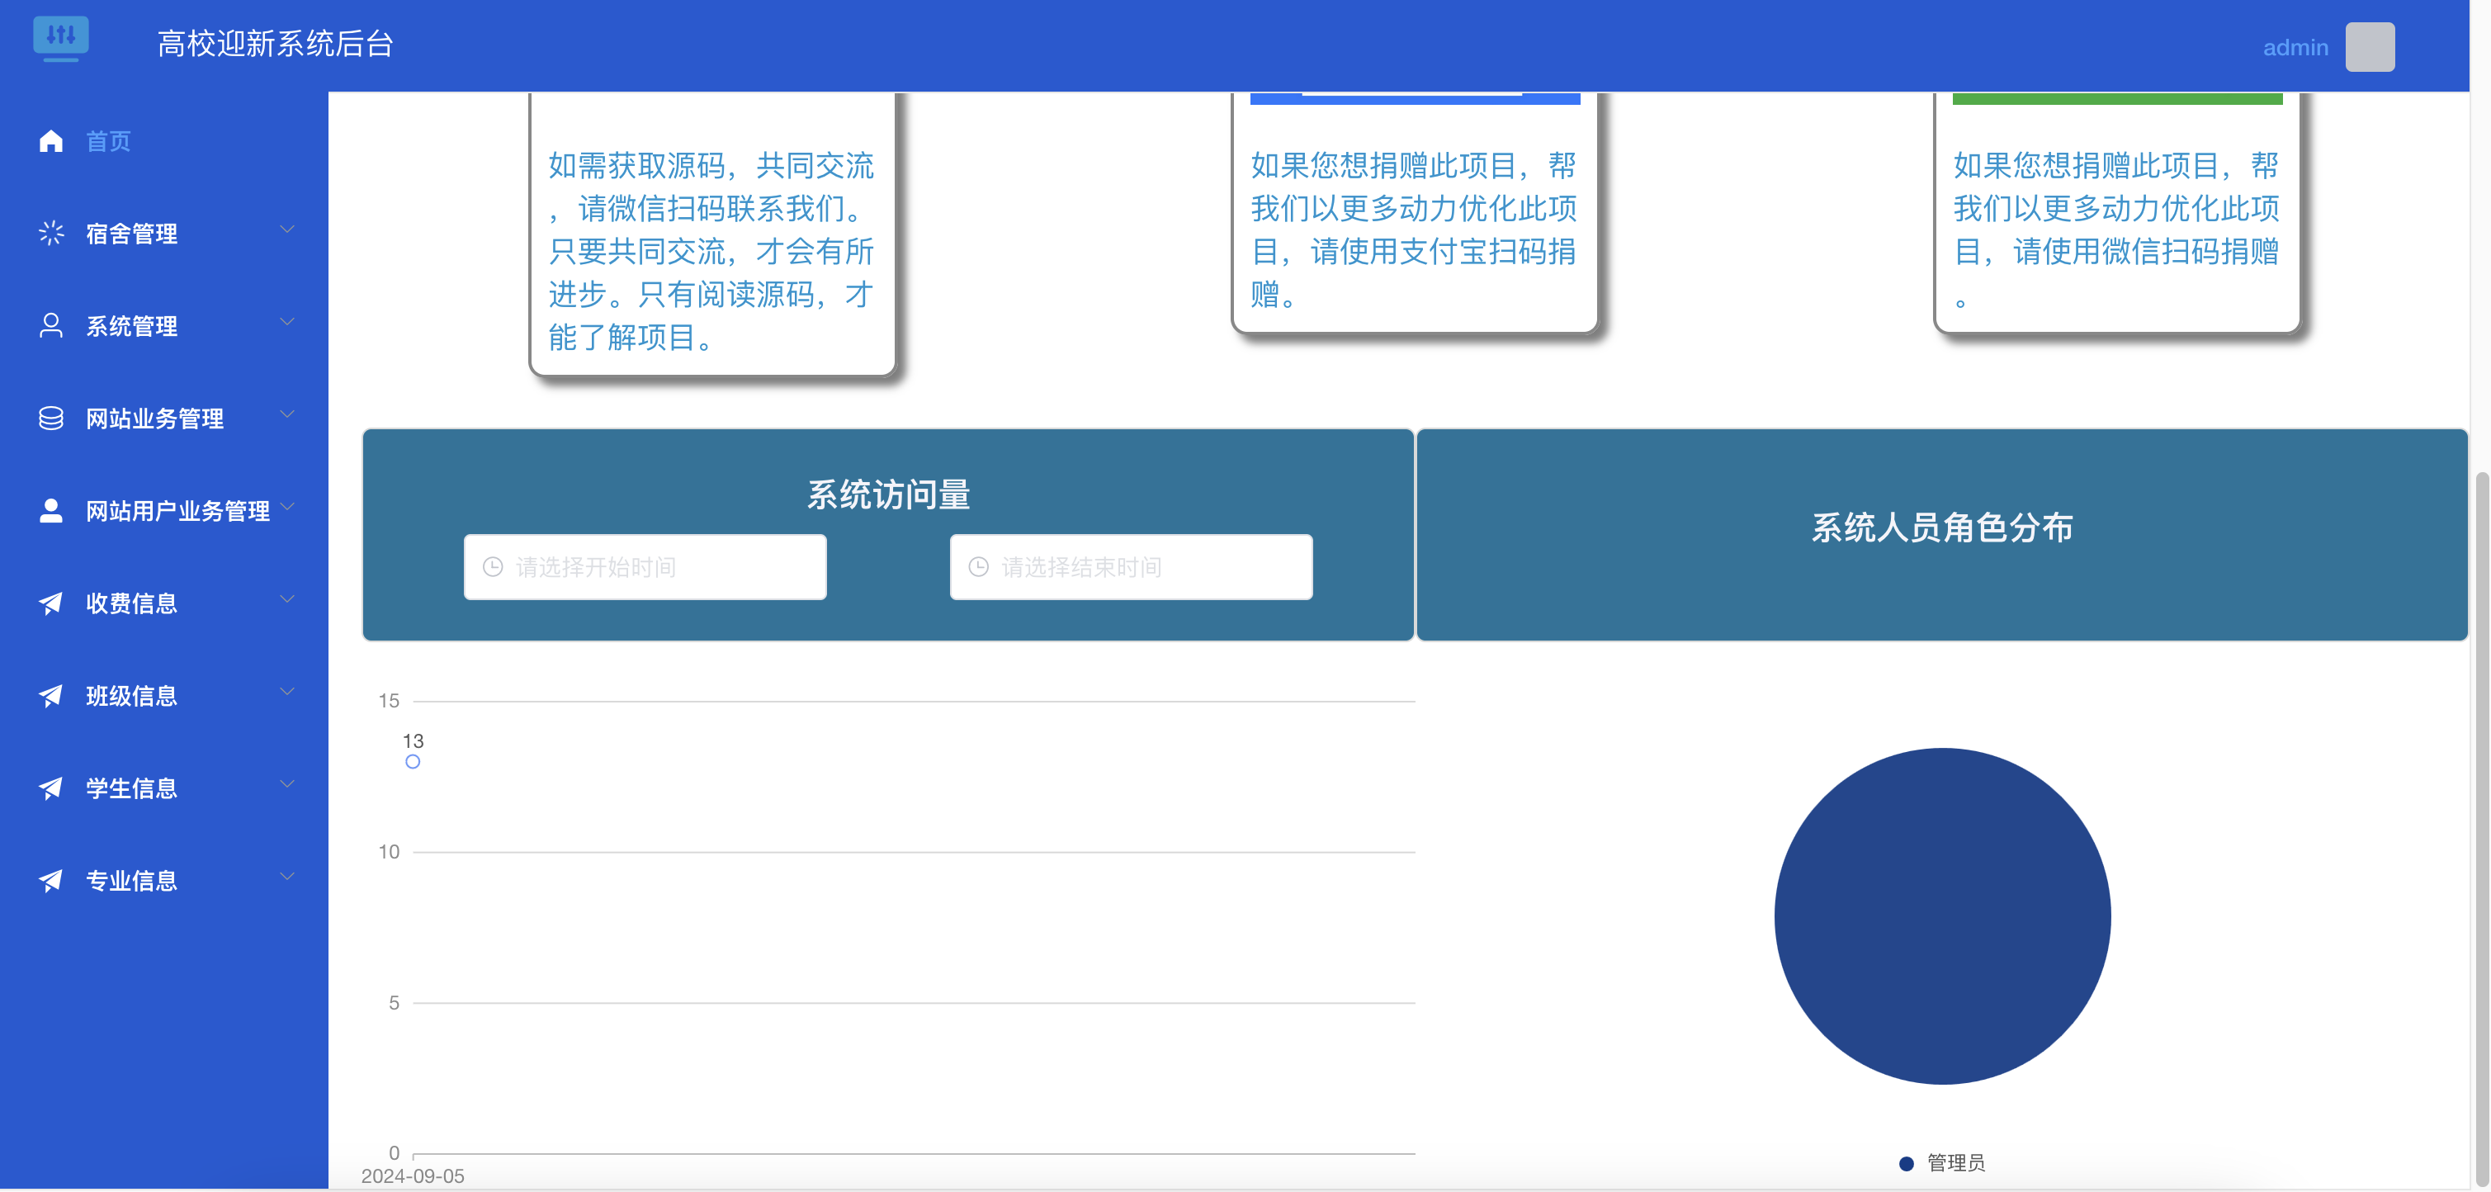The height and width of the screenshot is (1192, 2491).
Task: Toggle the 管理员 legend item
Action: click(1942, 1163)
